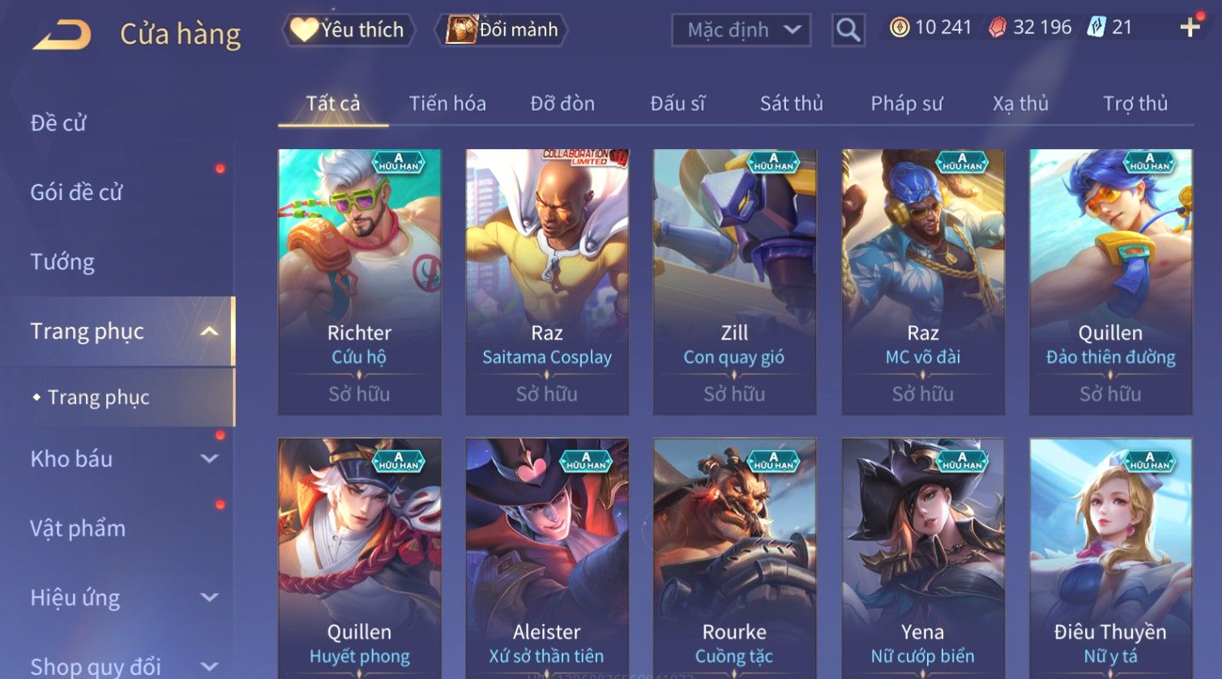1222x679 pixels.
Task: Select the Tiến hóa tab
Action: pos(447,104)
